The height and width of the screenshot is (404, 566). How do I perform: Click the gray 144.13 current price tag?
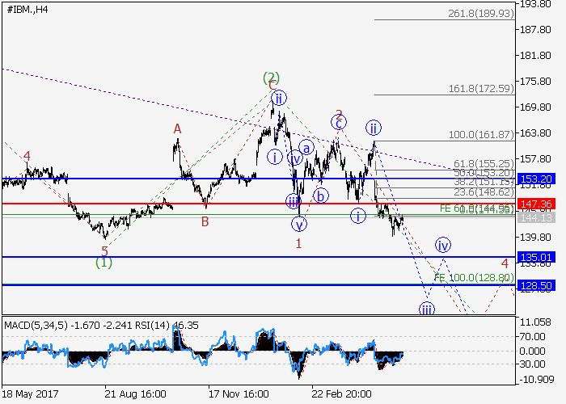pos(536,217)
